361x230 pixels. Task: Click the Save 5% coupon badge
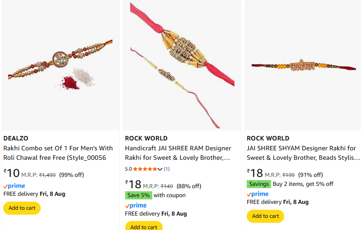(139, 195)
